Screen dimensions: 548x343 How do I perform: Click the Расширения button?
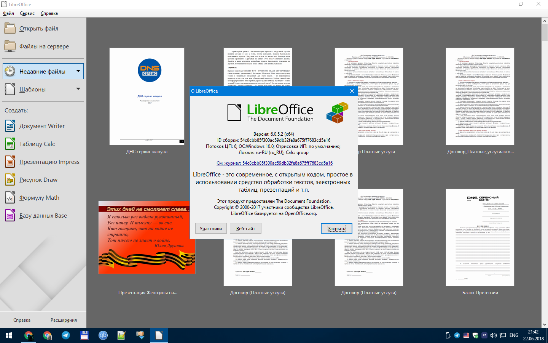pos(64,320)
